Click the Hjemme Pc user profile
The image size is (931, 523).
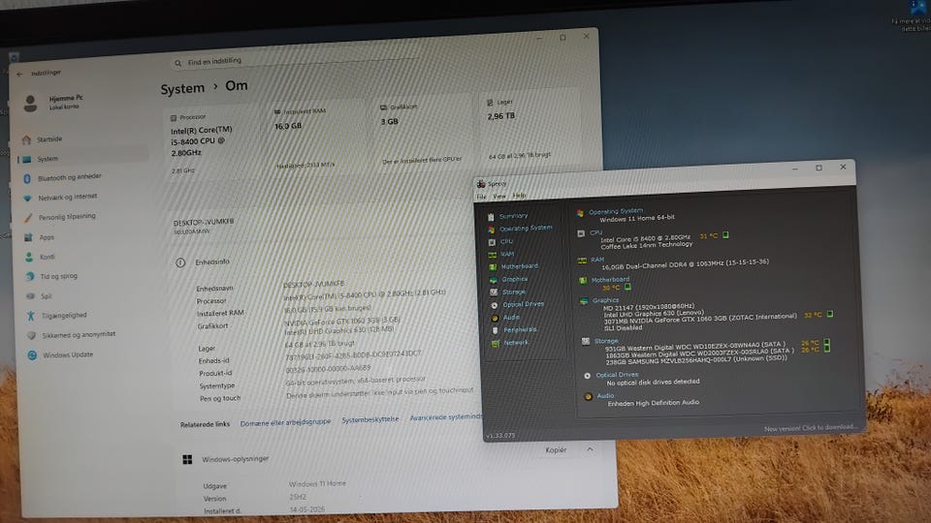click(53, 102)
